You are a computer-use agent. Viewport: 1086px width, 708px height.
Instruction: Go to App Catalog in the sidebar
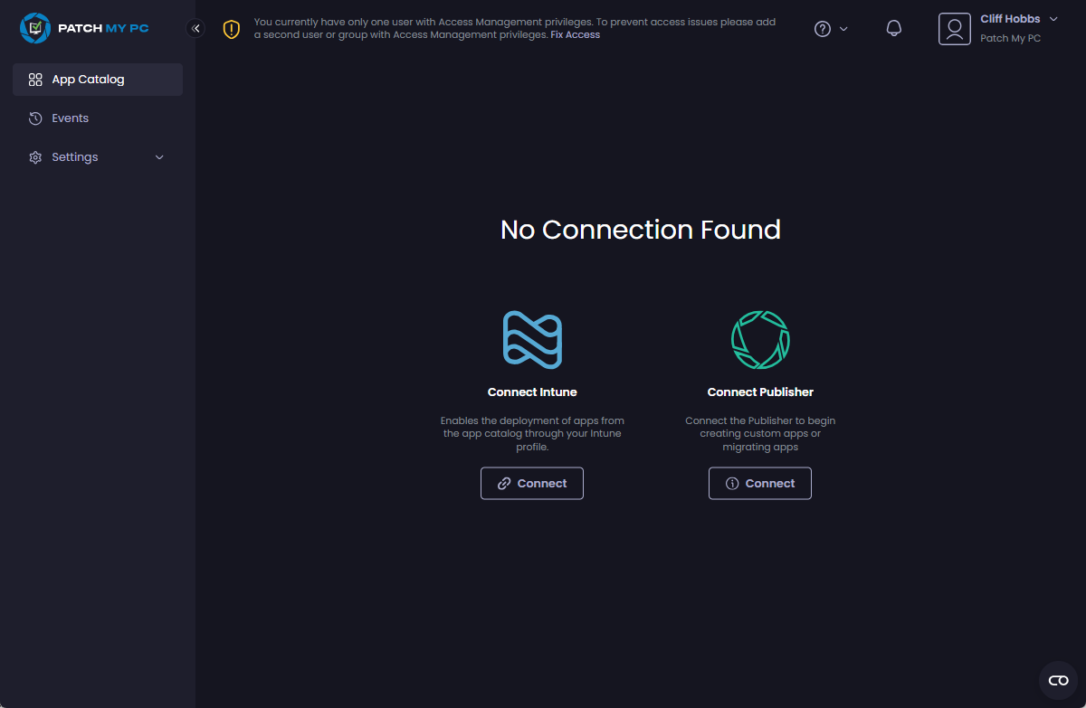pos(88,80)
